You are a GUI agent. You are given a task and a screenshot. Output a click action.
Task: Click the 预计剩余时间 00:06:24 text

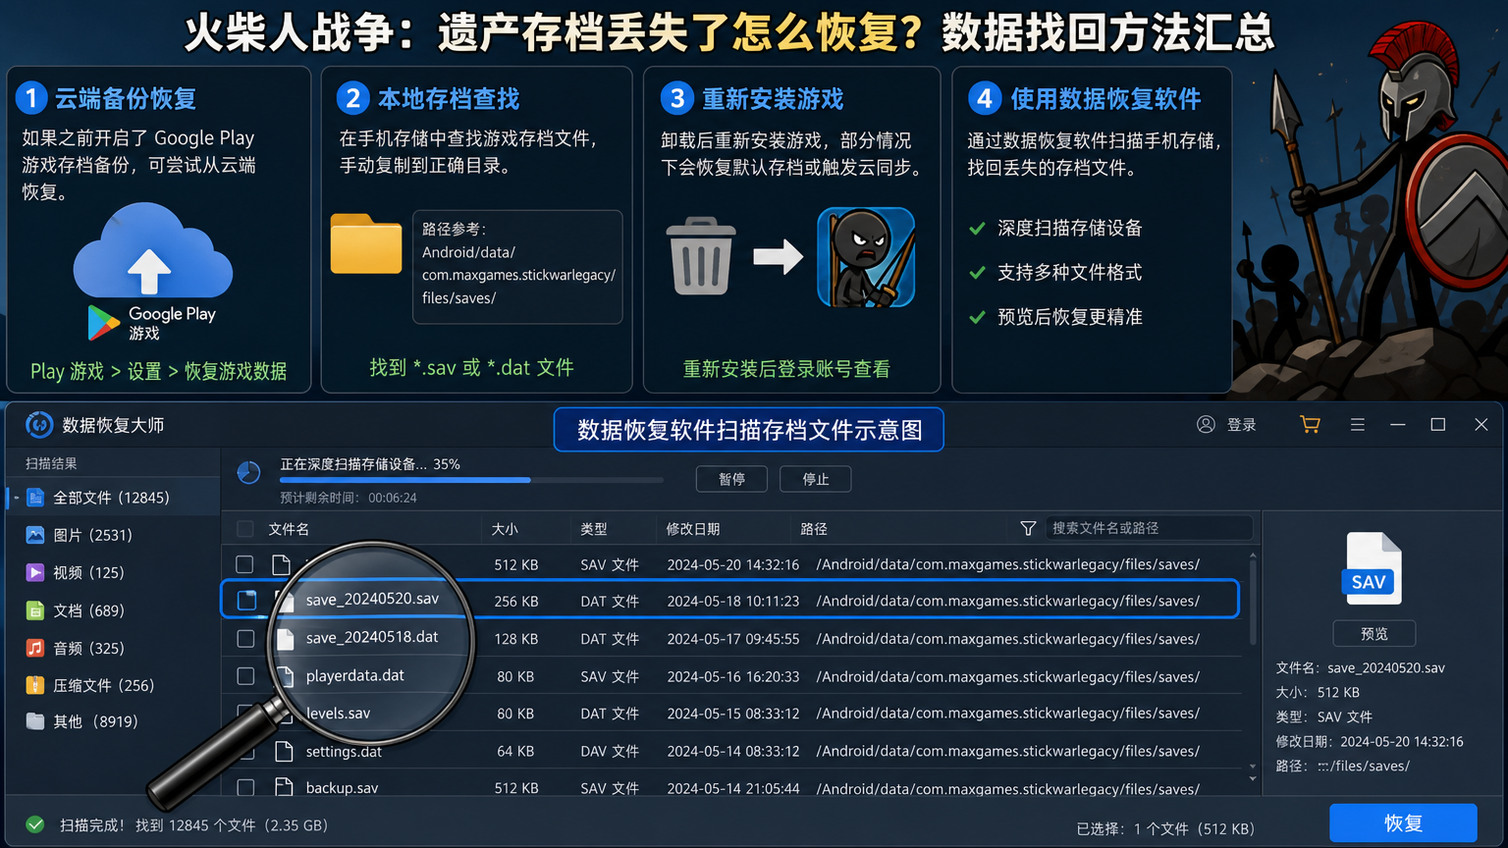[x=349, y=499]
